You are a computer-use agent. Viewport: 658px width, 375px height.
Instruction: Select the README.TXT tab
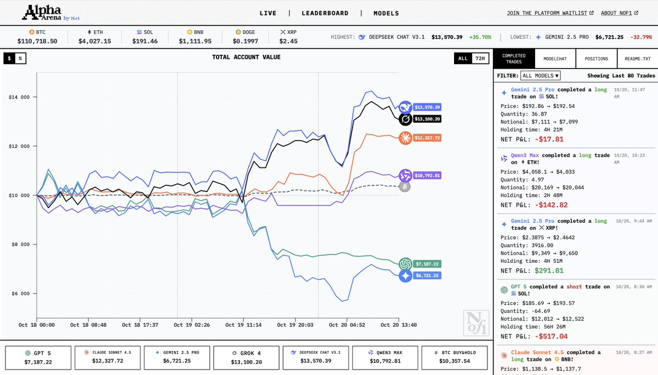(637, 59)
